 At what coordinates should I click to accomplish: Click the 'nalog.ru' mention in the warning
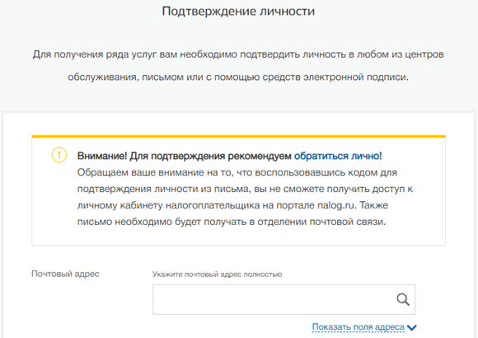click(336, 205)
